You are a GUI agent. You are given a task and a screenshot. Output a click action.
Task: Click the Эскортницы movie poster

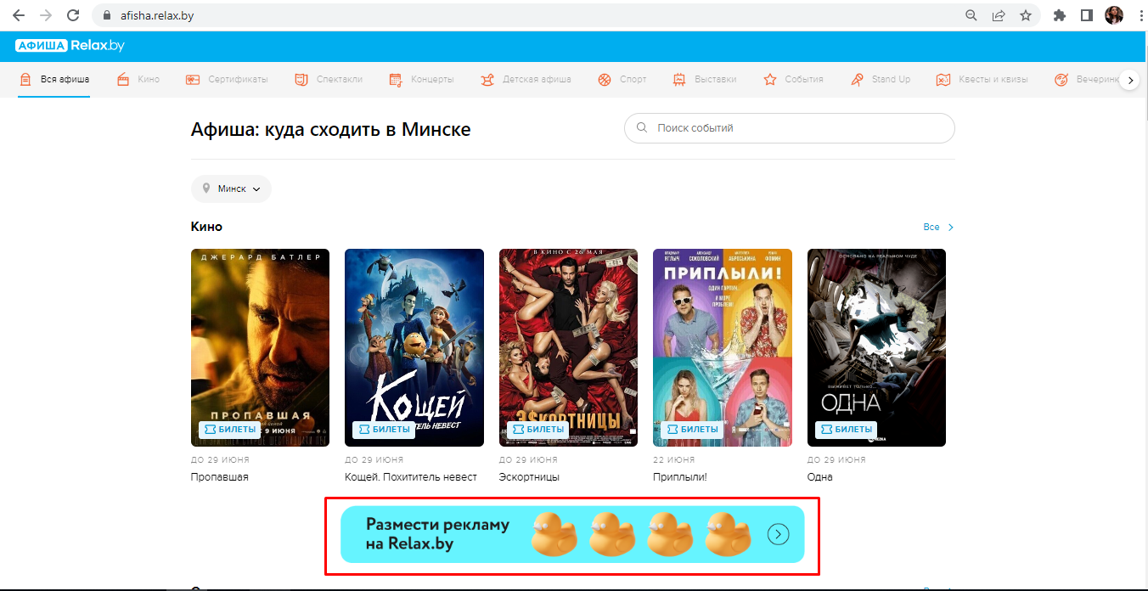[568, 347]
